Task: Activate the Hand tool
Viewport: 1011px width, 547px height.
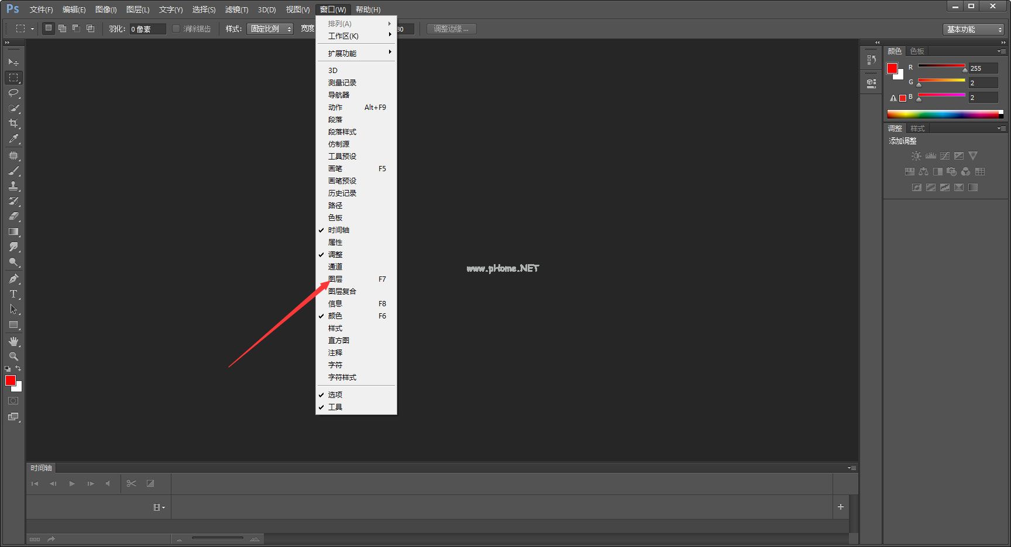Action: (13, 341)
